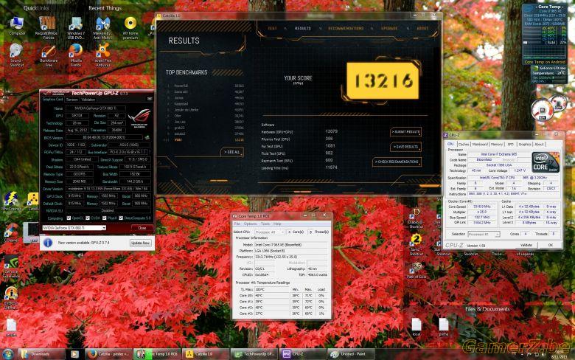Image resolution: width=575 pixels, height=360 pixels.
Task: Go to the Recommendations tab in Catzilla
Action: coord(346,28)
